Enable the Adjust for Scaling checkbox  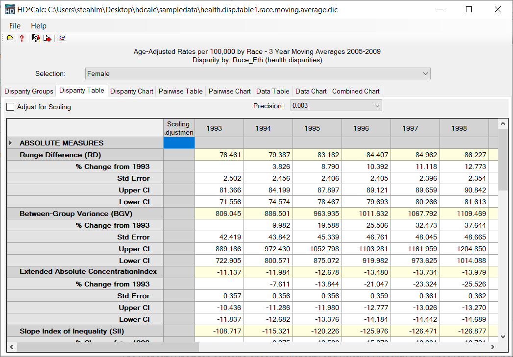click(10, 107)
